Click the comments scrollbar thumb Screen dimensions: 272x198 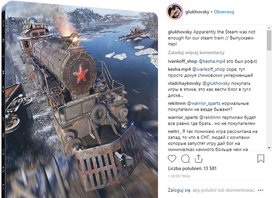tap(269, 40)
